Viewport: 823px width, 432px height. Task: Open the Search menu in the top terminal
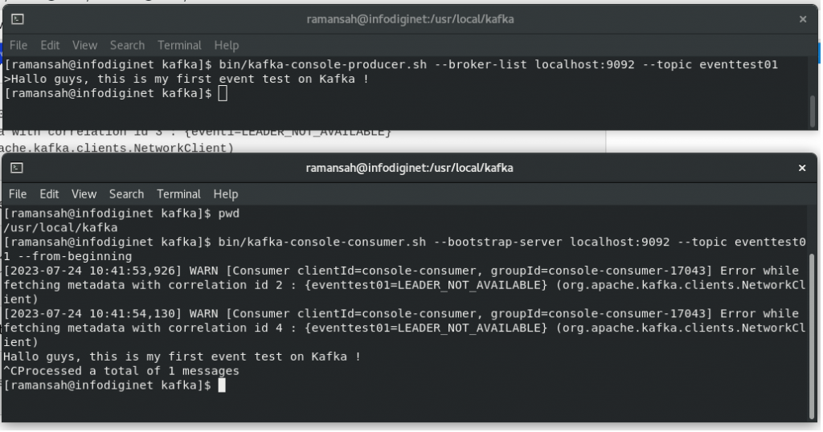pos(127,46)
